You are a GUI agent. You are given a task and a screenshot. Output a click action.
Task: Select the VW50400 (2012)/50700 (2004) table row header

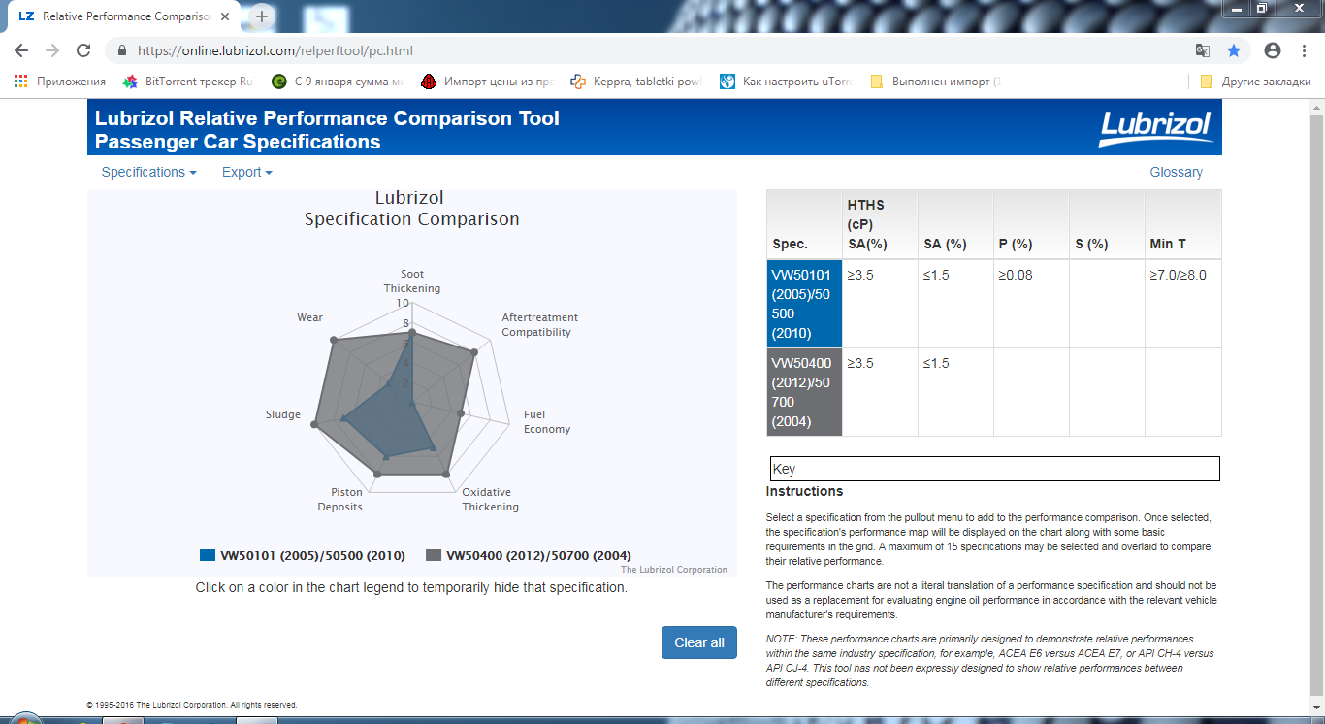[804, 392]
